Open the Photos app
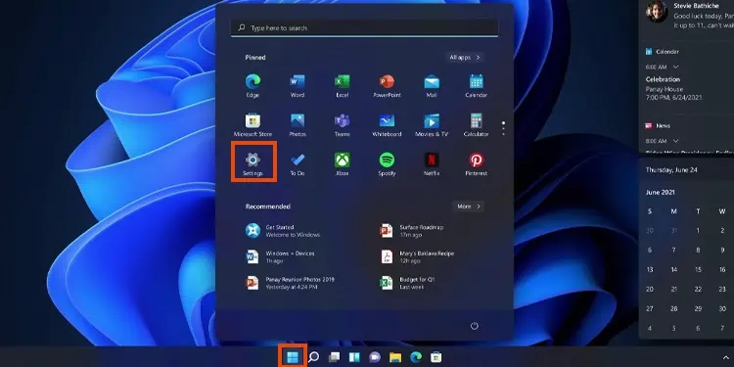 point(298,125)
